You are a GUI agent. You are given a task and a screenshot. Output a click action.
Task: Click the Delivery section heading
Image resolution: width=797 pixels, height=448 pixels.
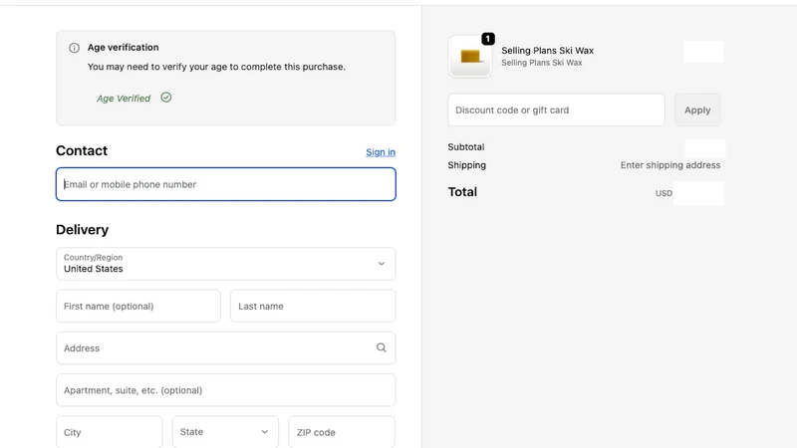click(83, 230)
